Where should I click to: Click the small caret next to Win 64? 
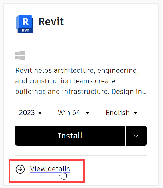click(88, 113)
